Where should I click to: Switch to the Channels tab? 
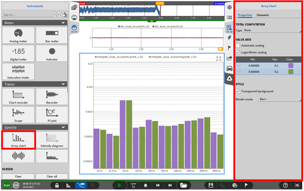coord(263,15)
